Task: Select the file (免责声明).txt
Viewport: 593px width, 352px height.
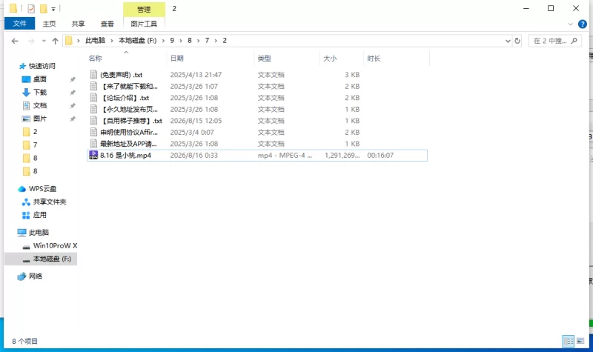Action: pos(121,75)
